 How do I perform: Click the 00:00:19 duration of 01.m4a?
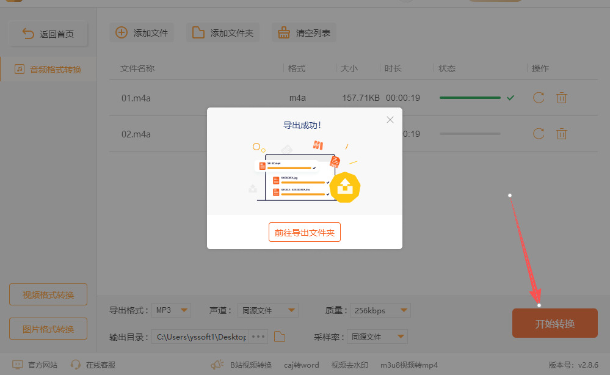(402, 98)
